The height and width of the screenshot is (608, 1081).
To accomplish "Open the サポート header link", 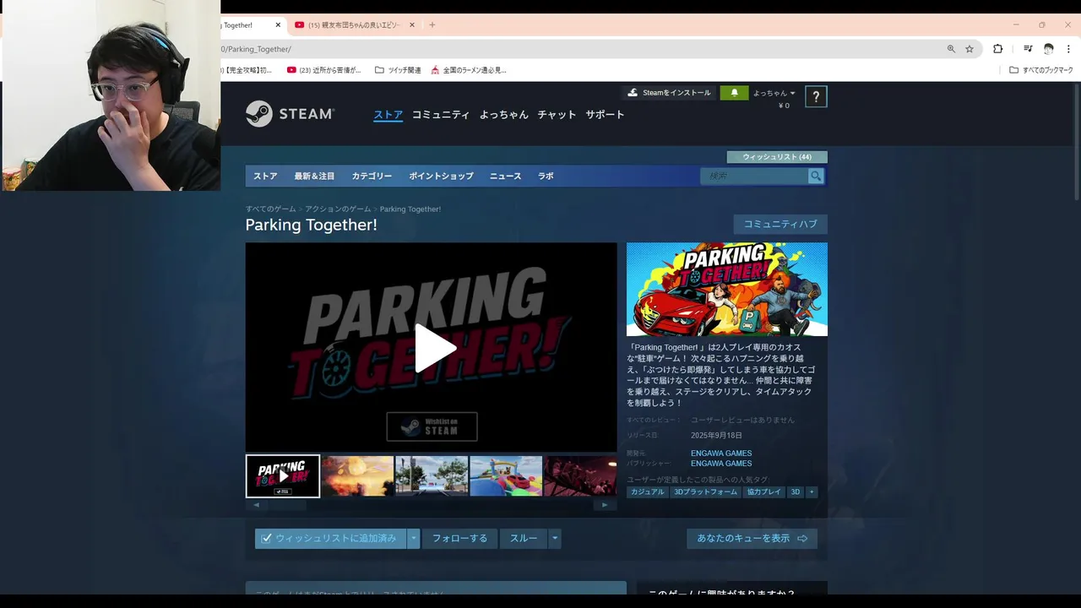I will (x=605, y=115).
